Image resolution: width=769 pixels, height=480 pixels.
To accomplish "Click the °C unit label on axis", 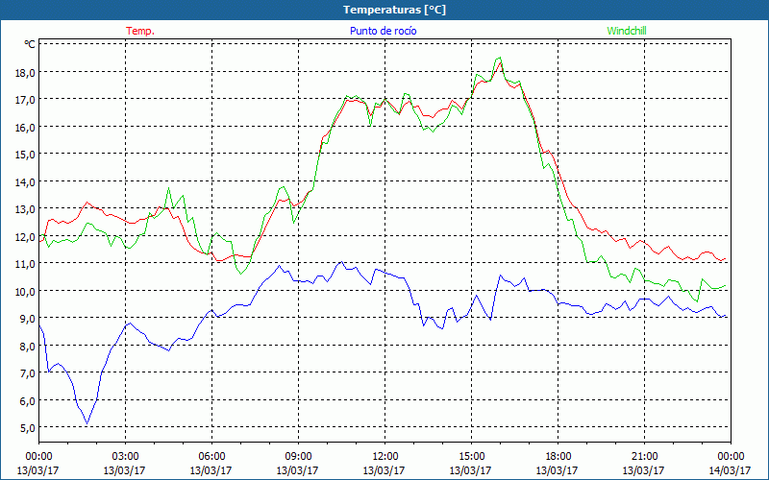I will [x=30, y=44].
